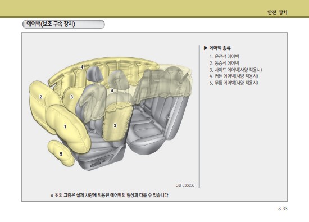This screenshot has width=309, height=222.
Task: Click the seat adjustment controls on the front seat base
Action: click(98, 162)
